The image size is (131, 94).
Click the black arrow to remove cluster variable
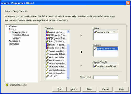tap(81, 52)
